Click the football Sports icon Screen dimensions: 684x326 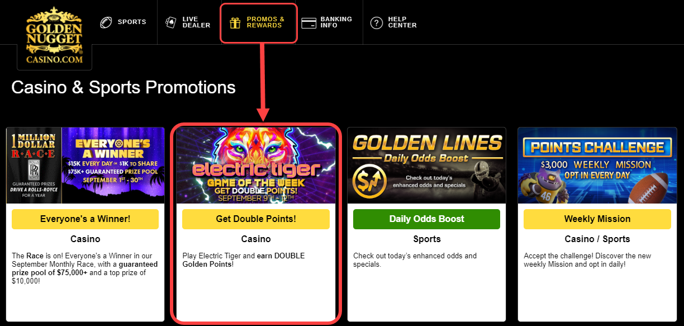pos(106,22)
